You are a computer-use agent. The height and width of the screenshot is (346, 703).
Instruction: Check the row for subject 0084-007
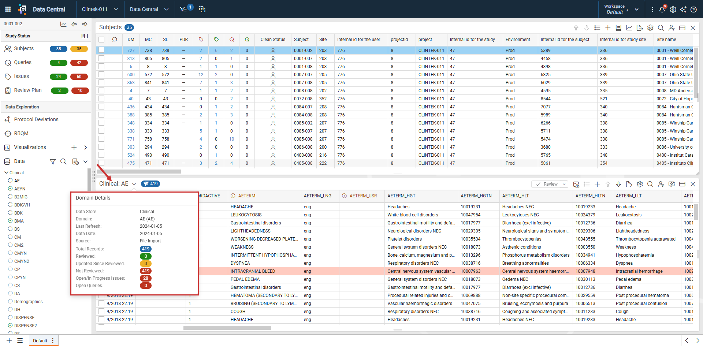pos(101,107)
